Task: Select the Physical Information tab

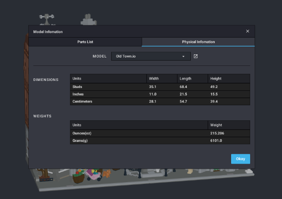Action: 198,42
